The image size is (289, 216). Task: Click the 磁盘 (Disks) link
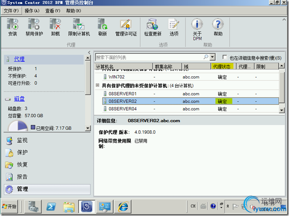[19, 99]
